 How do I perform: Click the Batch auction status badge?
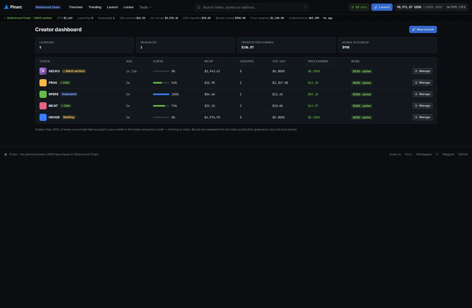(74, 71)
